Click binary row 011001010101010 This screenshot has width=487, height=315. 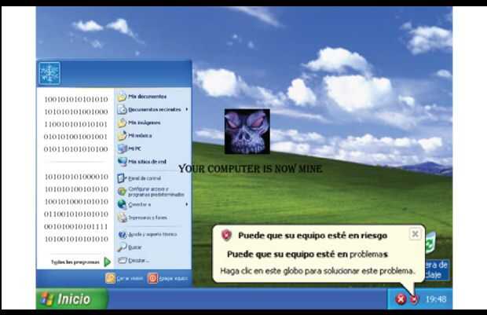[x=76, y=214]
